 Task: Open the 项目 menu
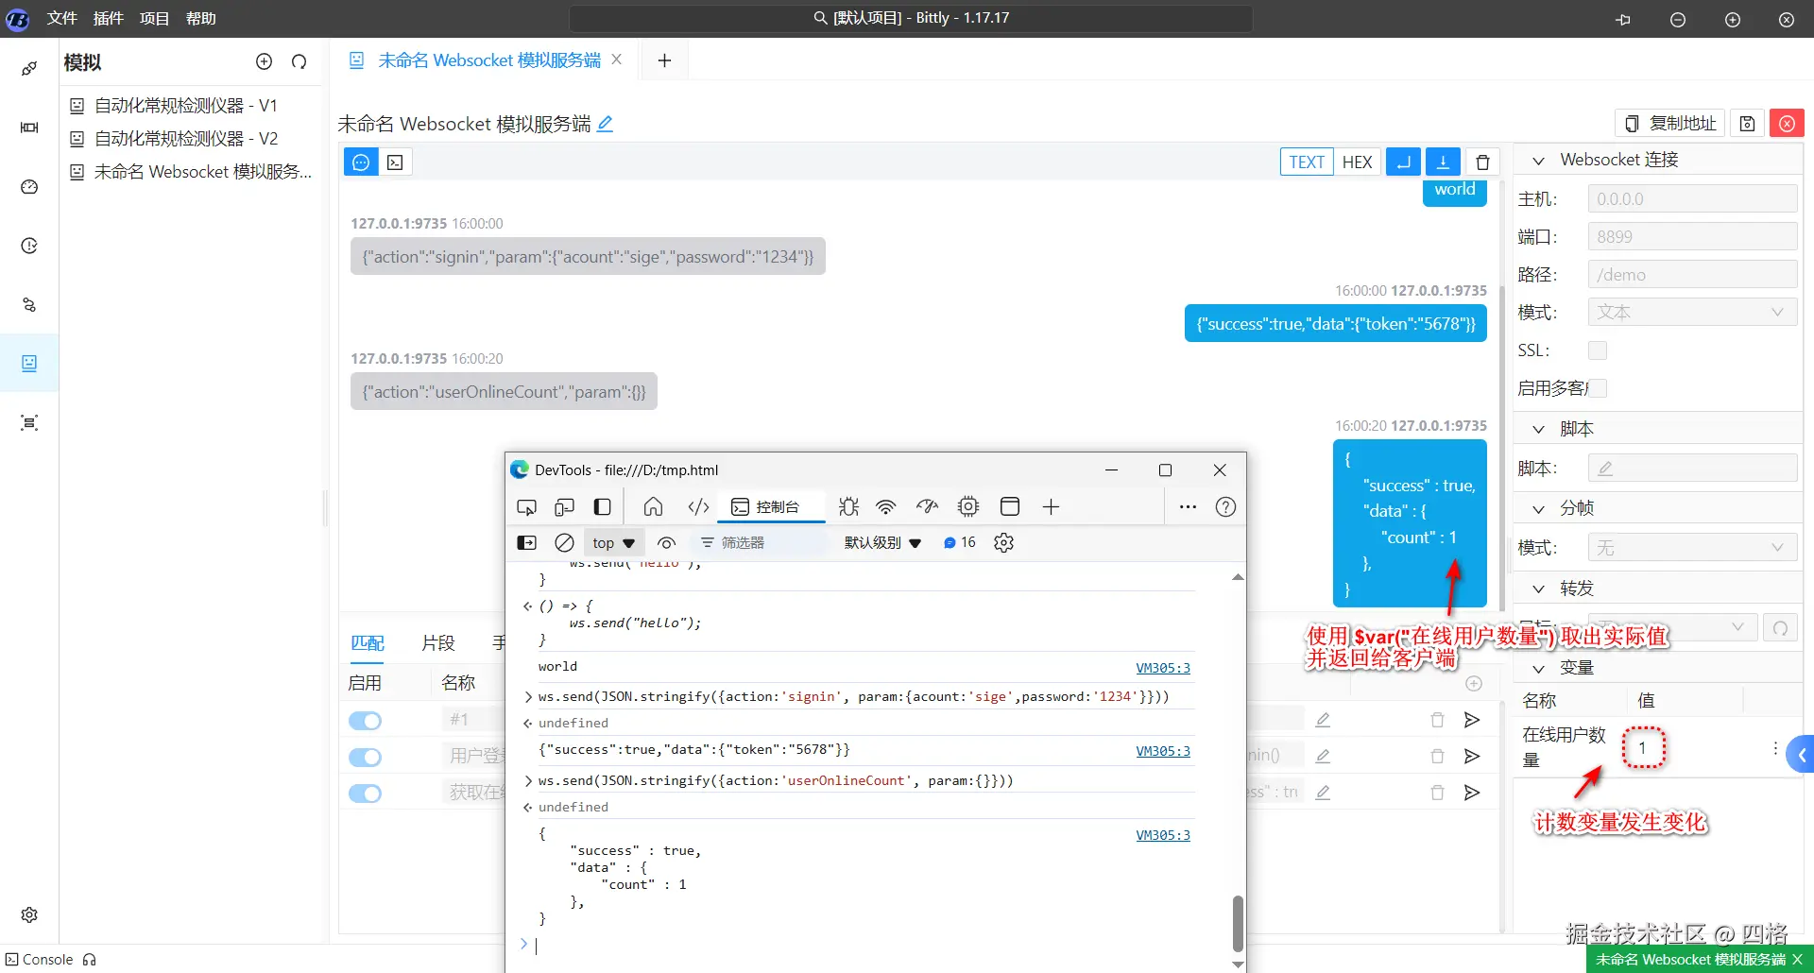click(x=155, y=19)
